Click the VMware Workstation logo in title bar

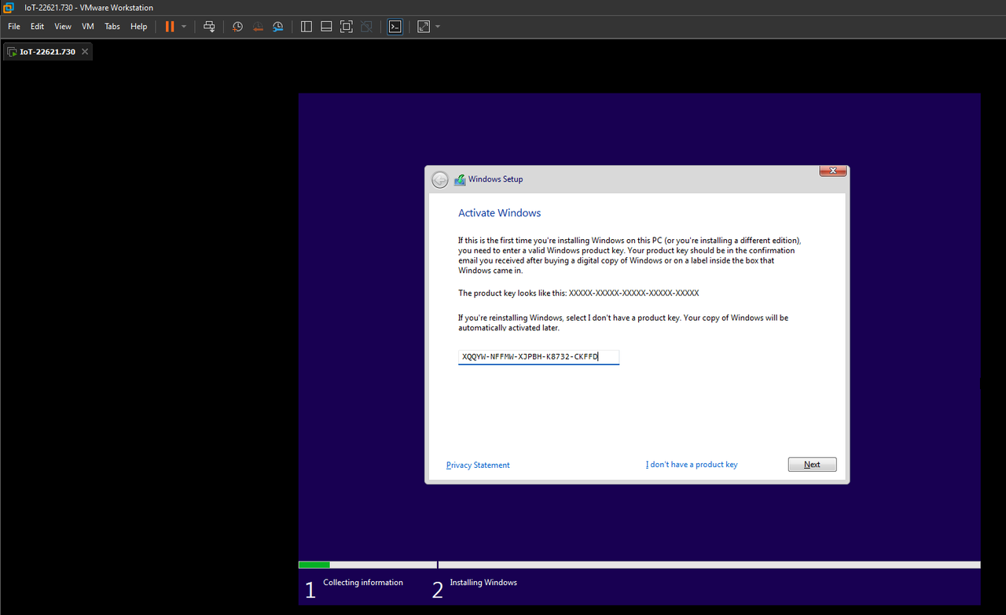tap(8, 8)
